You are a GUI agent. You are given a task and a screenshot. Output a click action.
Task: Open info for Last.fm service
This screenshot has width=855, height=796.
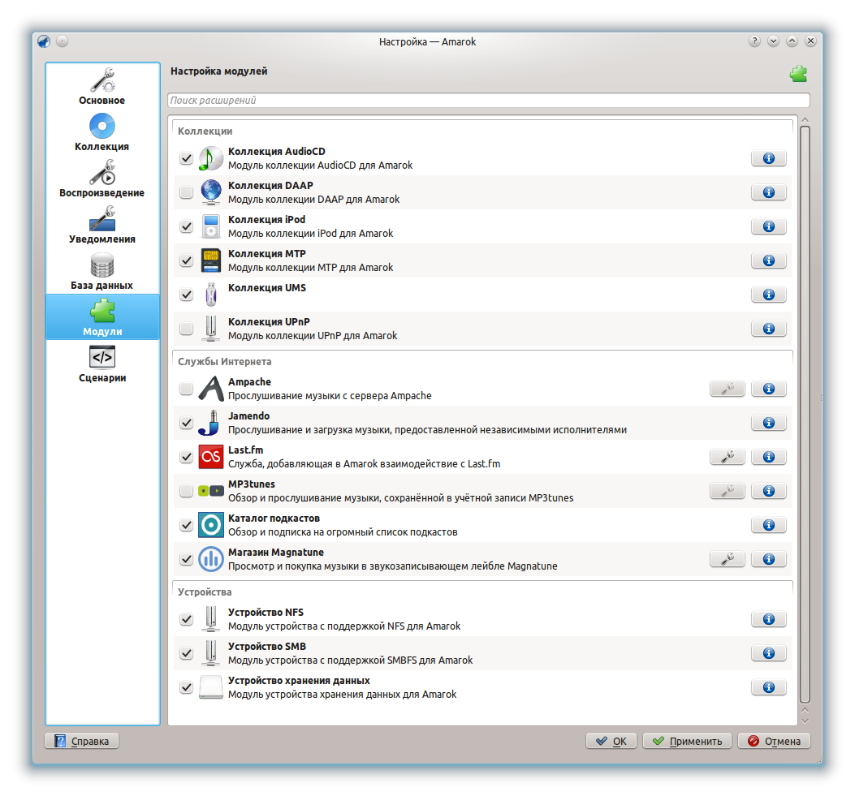[x=768, y=457]
